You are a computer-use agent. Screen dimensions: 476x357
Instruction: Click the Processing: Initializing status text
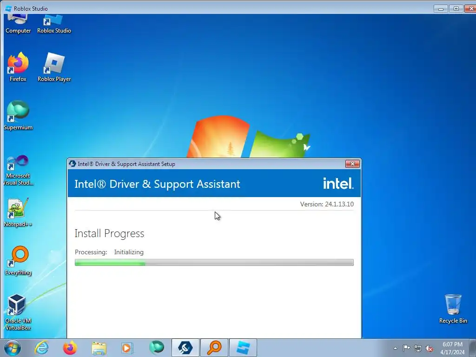point(109,252)
